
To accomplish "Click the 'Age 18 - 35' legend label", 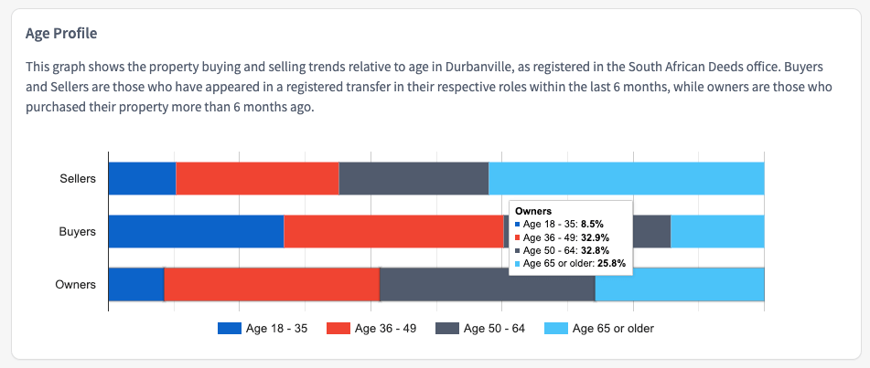I will click(x=275, y=329).
